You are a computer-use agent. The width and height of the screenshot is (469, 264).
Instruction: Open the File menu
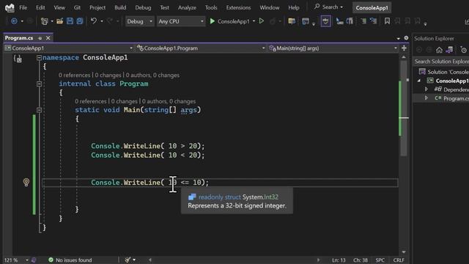click(x=23, y=7)
